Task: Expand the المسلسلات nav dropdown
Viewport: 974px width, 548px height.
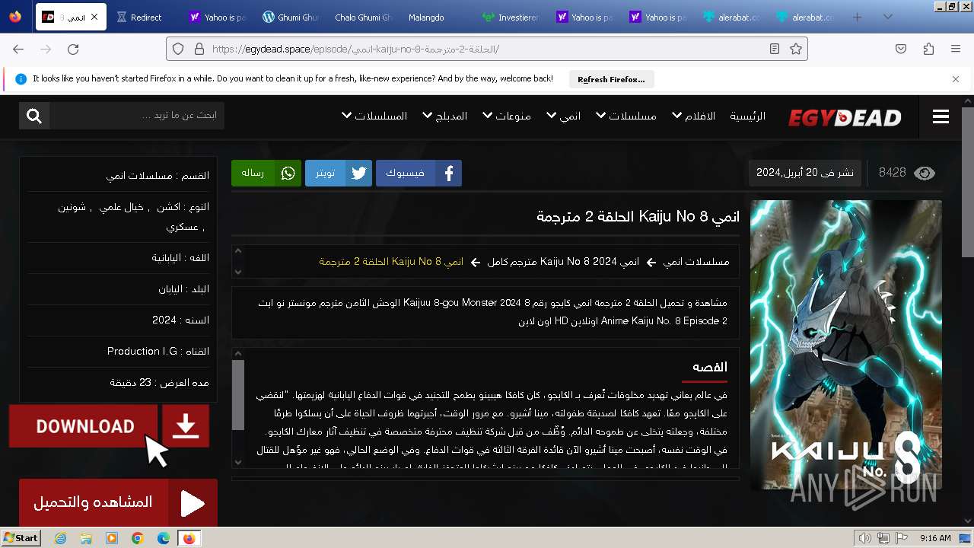Action: tap(374, 116)
